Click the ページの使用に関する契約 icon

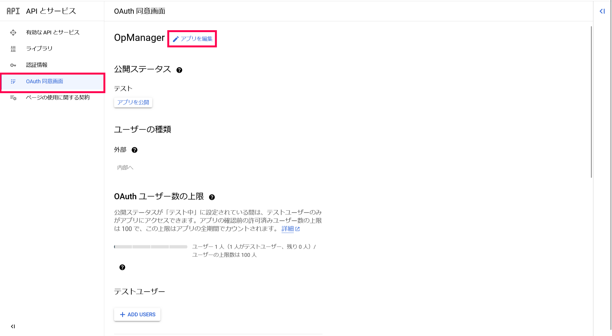(x=13, y=98)
